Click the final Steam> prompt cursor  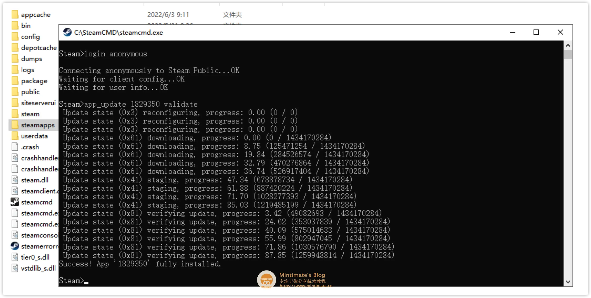(86, 283)
